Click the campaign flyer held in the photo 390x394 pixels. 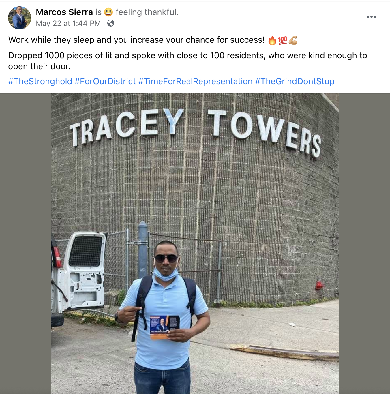[165, 327]
